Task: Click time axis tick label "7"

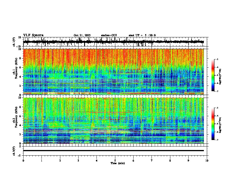Action: (x=152, y=161)
